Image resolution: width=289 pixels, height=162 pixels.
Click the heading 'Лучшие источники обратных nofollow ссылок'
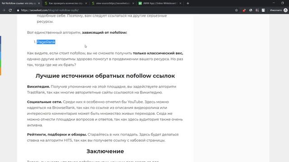tap(105, 76)
